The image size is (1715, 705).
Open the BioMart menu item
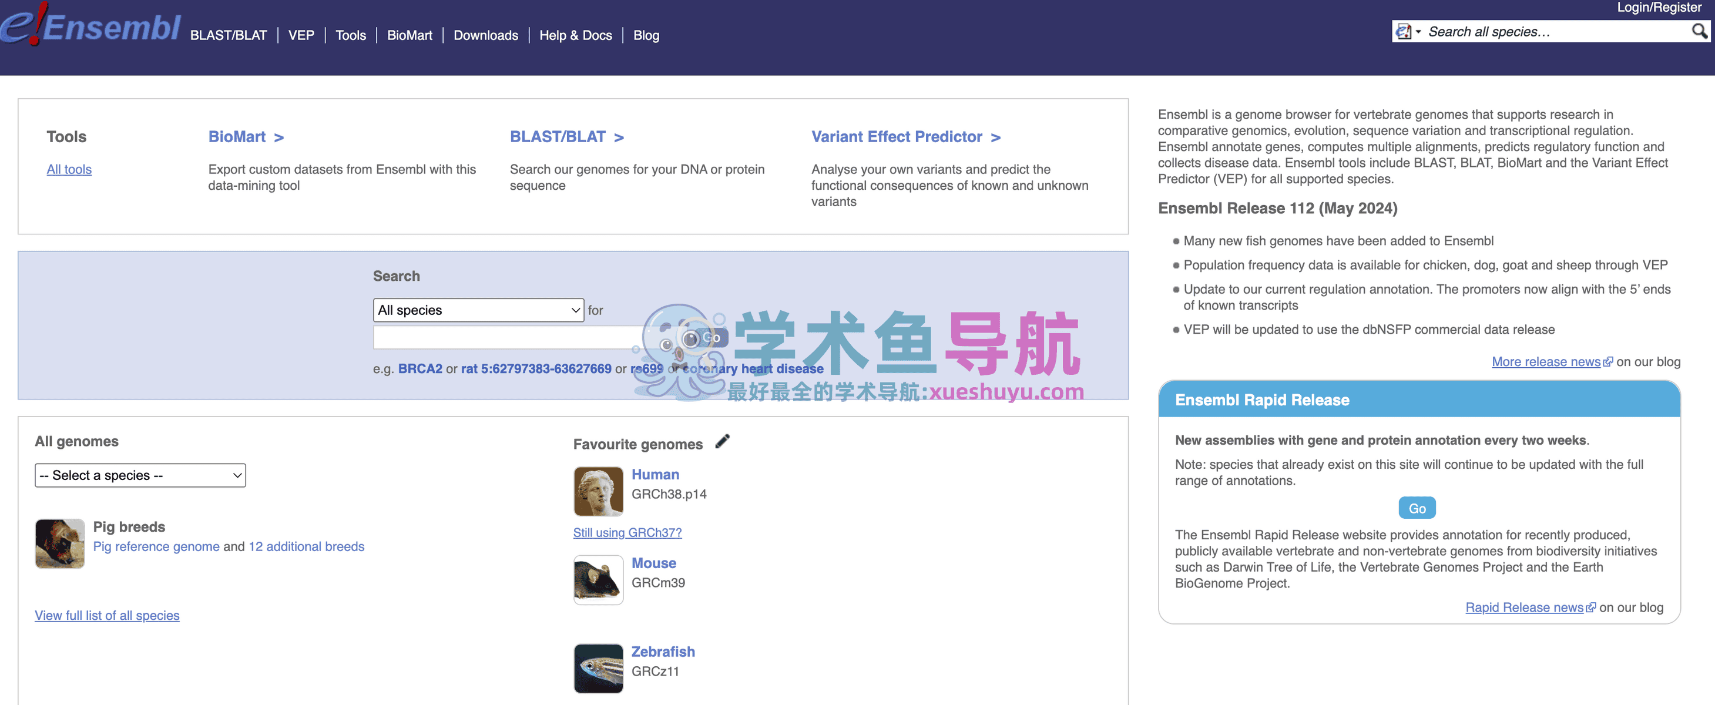tap(410, 35)
